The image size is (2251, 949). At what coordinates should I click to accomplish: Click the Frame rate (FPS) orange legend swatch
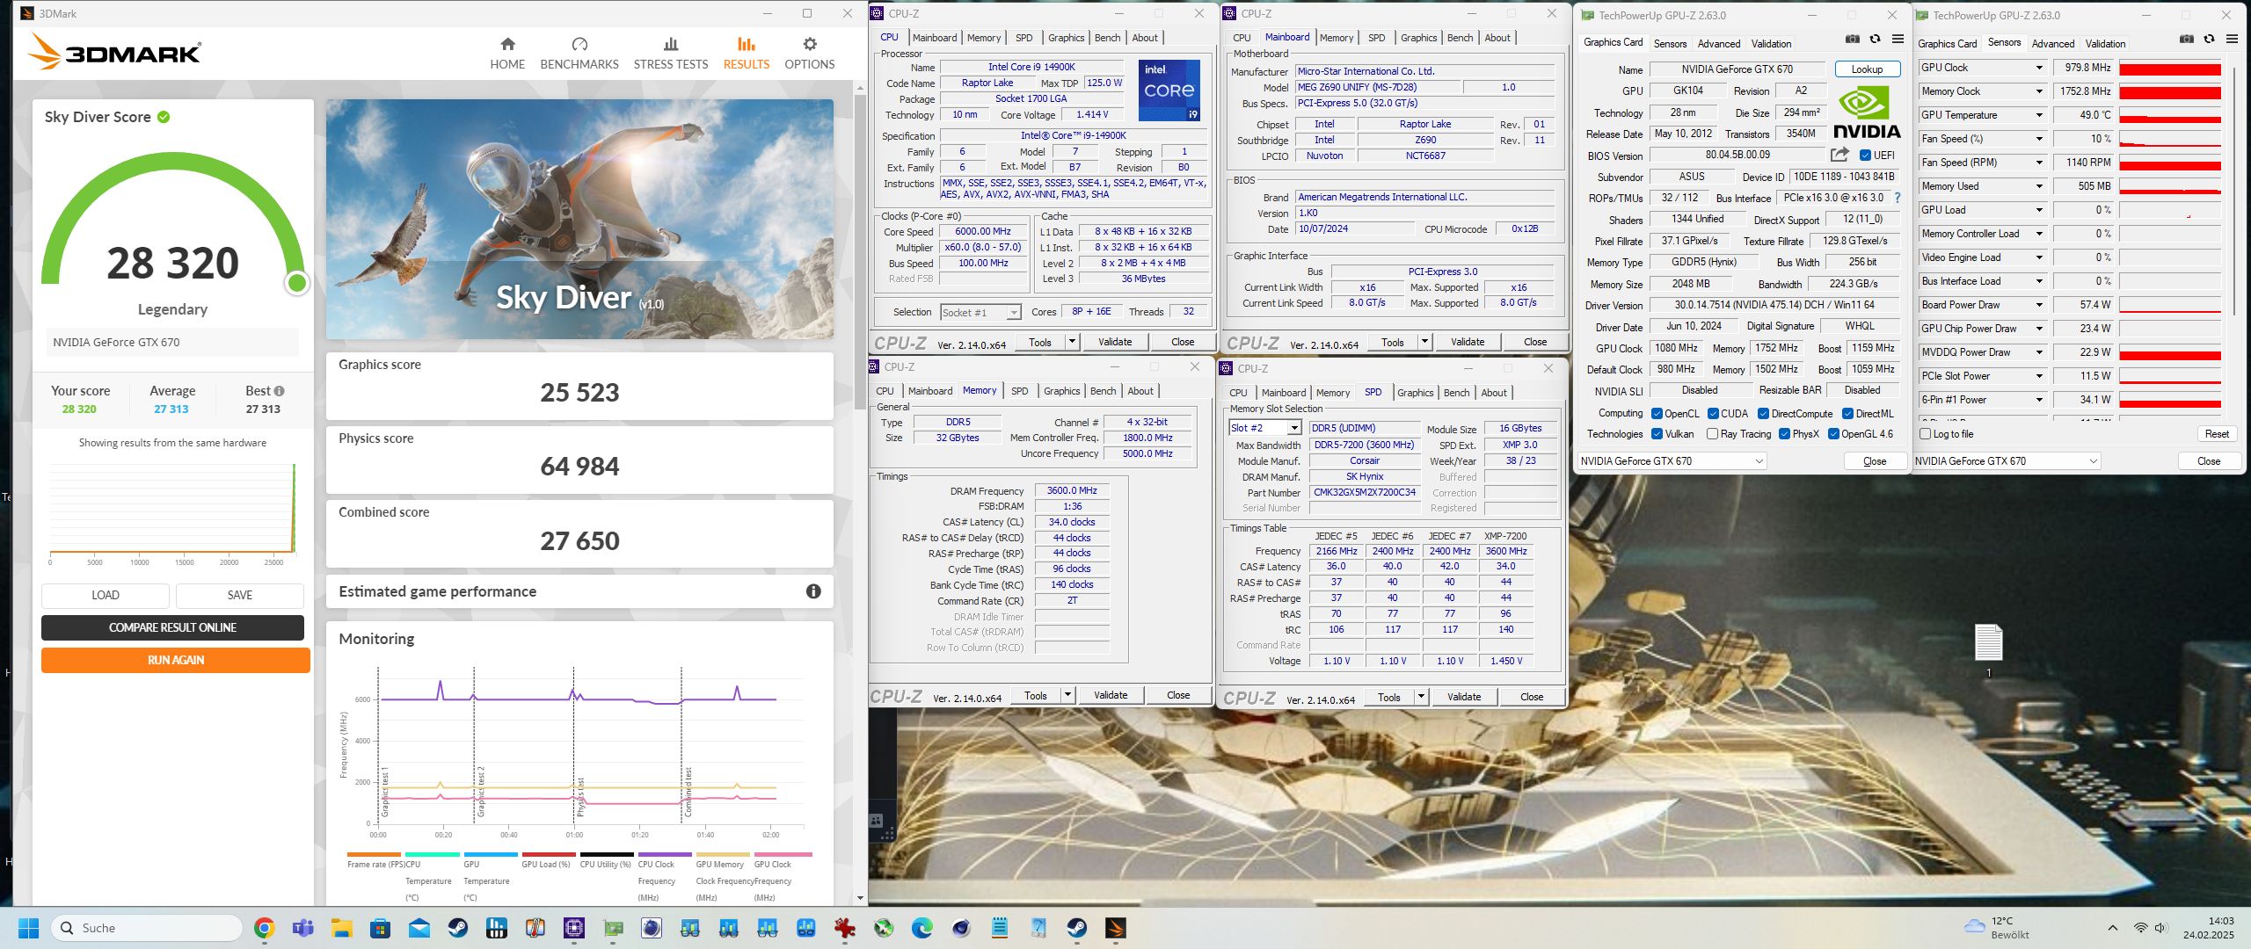tap(374, 854)
